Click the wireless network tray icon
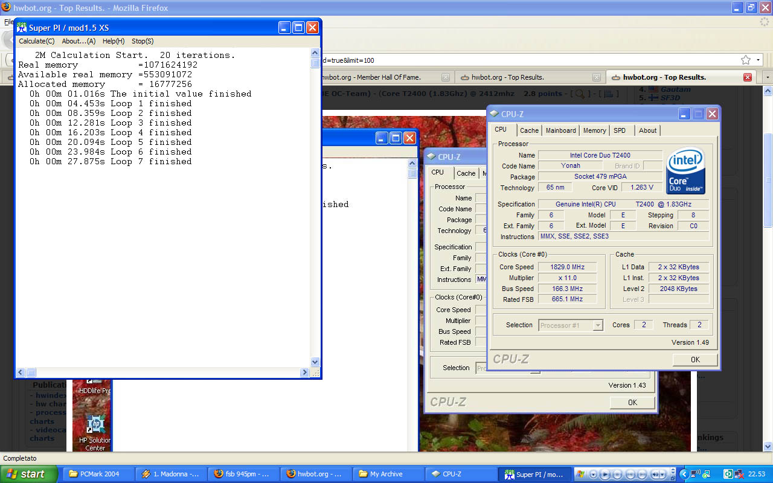The height and width of the screenshot is (483, 773). [696, 474]
